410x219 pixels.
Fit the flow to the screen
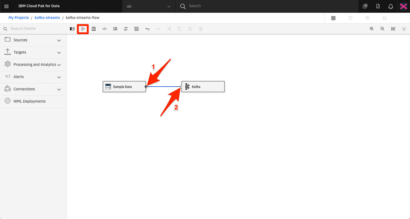393,29
